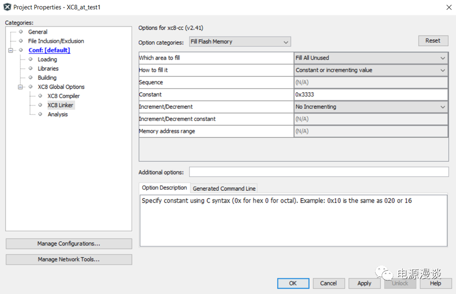456x294 pixels.
Task: Select the Loading category
Action: [47, 59]
